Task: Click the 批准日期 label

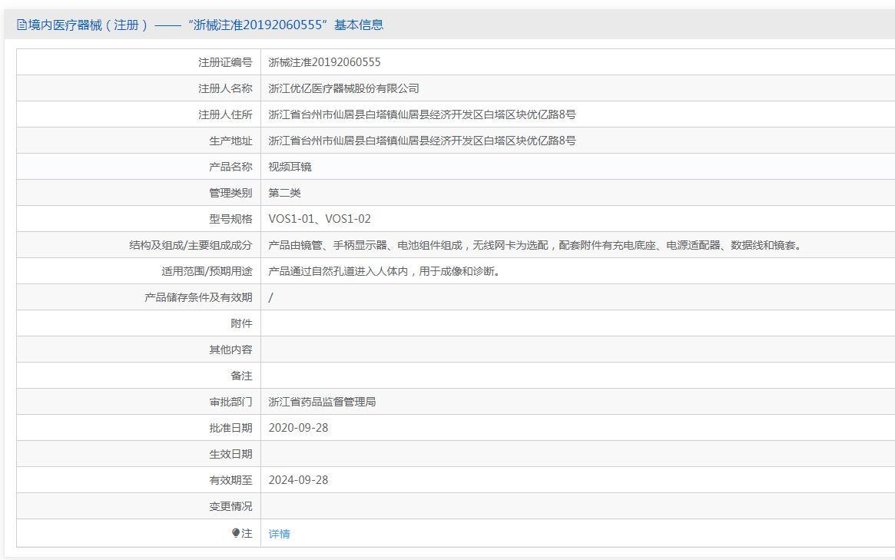Action: coord(230,428)
